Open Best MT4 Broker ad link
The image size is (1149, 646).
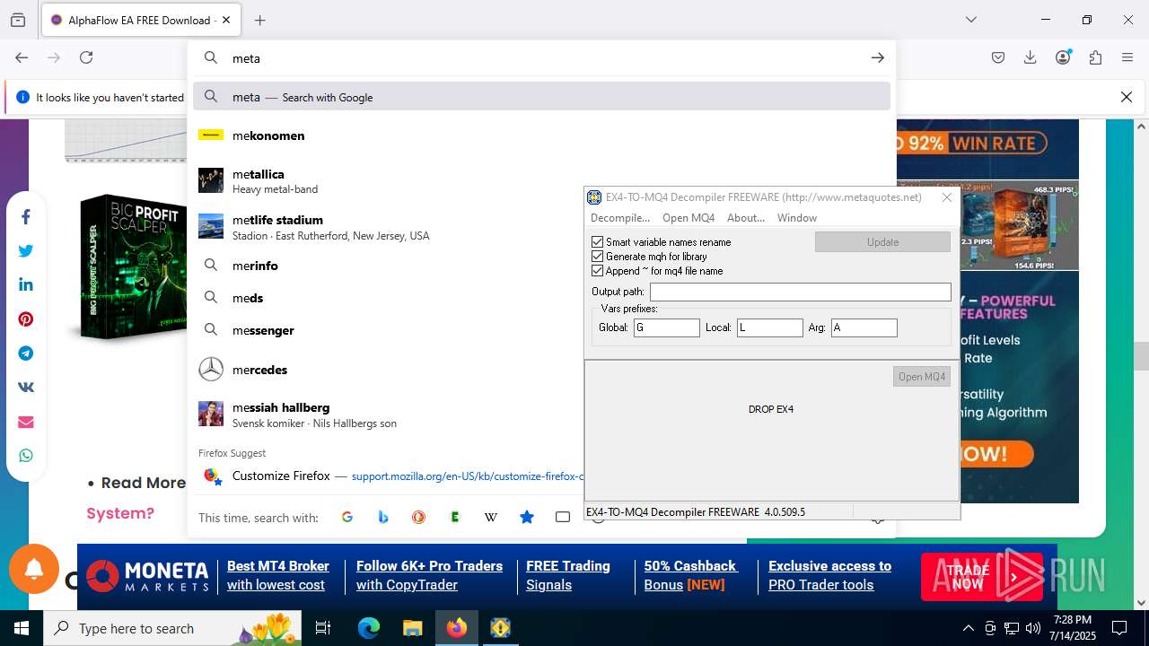(278, 575)
